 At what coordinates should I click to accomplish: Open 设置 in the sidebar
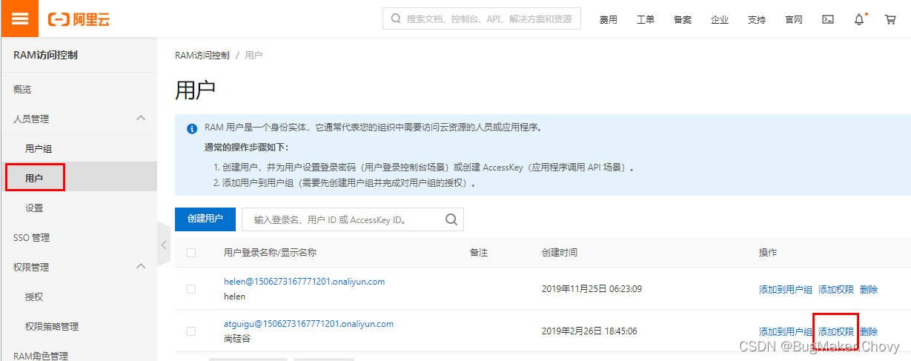[x=34, y=208]
